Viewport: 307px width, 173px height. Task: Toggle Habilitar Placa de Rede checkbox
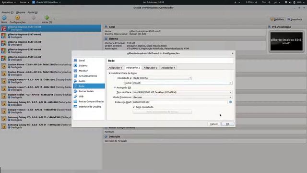click(x=109, y=73)
